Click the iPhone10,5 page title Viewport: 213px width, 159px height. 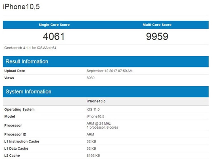click(x=21, y=7)
